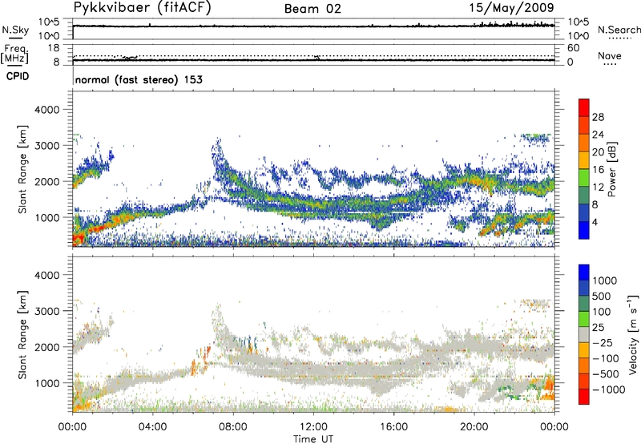This screenshot has width=641, height=444.
Task: Click the N.Sky legend label
Action: pyautogui.click(x=15, y=30)
